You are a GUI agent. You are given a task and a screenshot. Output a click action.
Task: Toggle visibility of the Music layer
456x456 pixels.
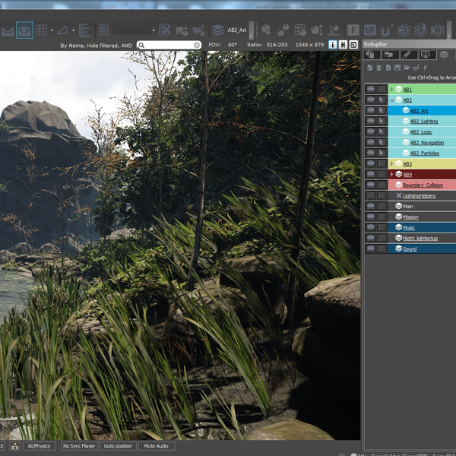click(371, 227)
